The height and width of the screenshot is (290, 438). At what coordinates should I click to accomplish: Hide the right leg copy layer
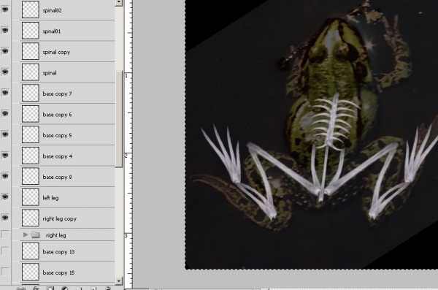click(x=5, y=218)
